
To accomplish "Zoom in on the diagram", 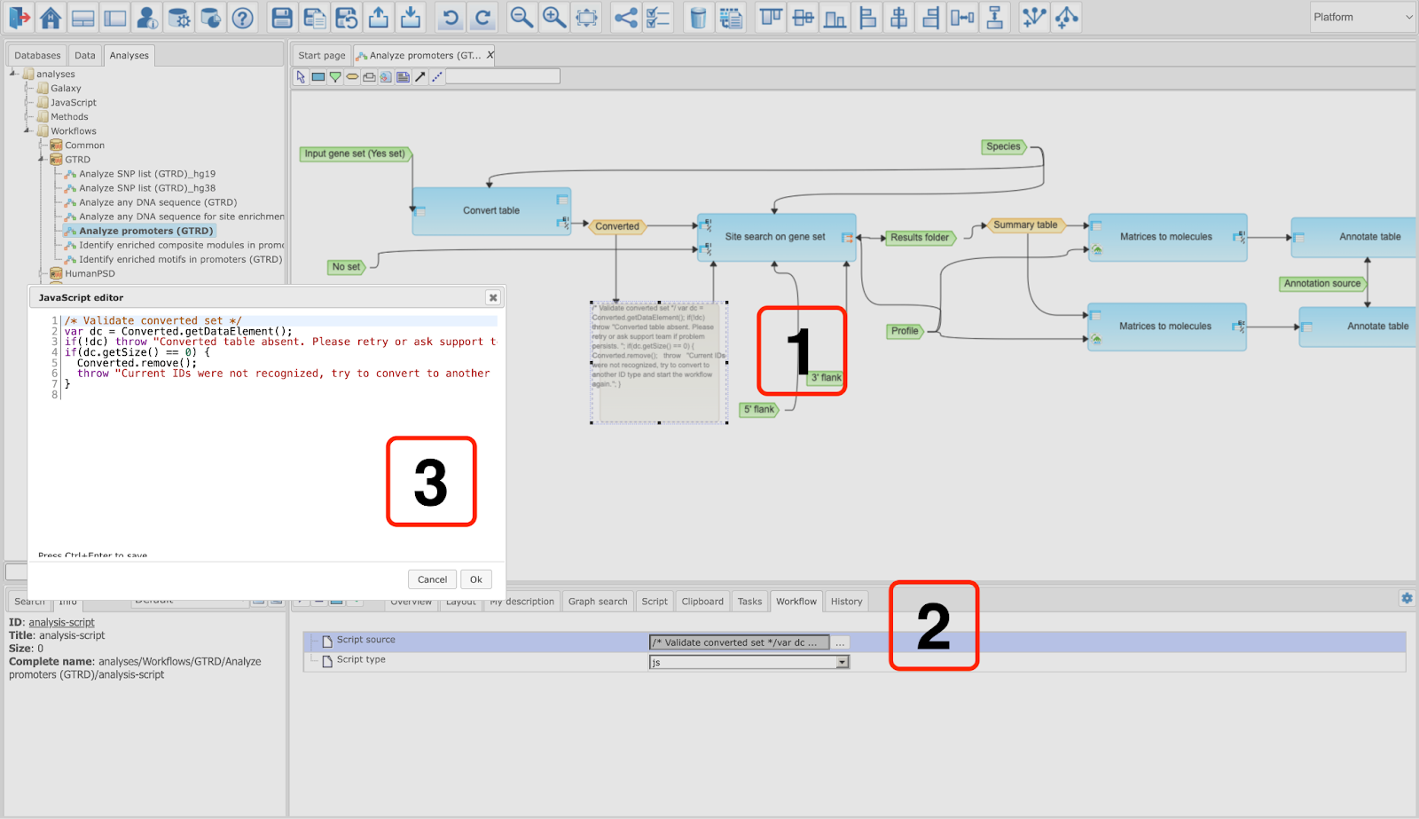I will click(554, 17).
